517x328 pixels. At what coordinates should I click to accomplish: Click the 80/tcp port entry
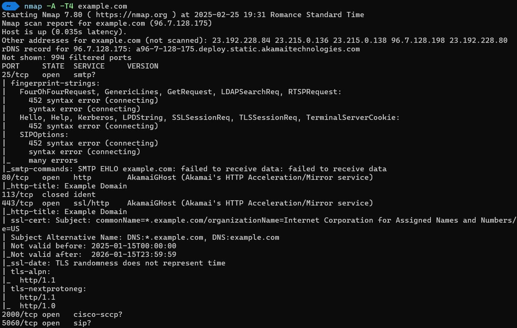coord(15,177)
